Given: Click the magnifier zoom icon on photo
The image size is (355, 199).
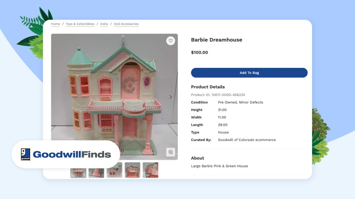Looking at the screenshot, I should (x=171, y=152).
